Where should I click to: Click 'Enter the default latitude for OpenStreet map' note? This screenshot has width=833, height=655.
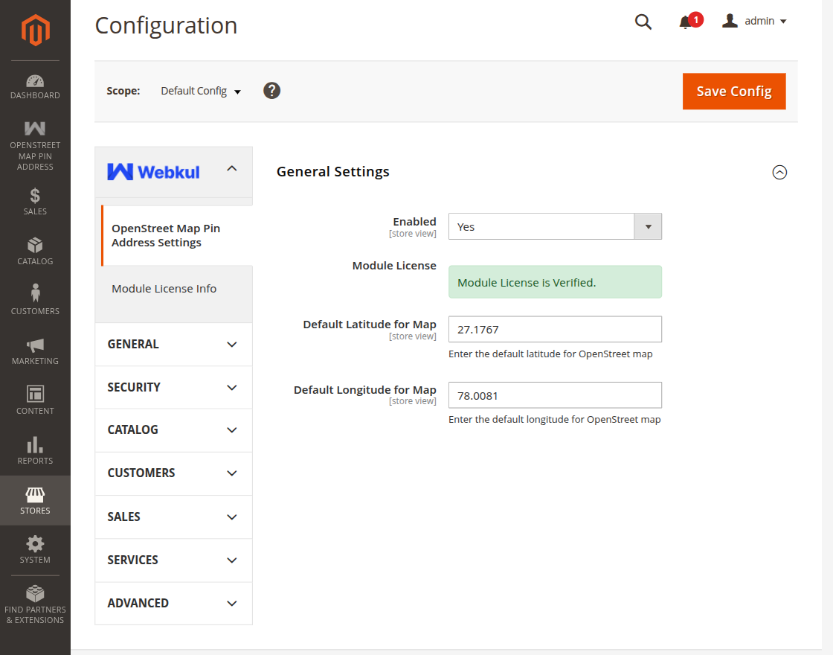[550, 354]
